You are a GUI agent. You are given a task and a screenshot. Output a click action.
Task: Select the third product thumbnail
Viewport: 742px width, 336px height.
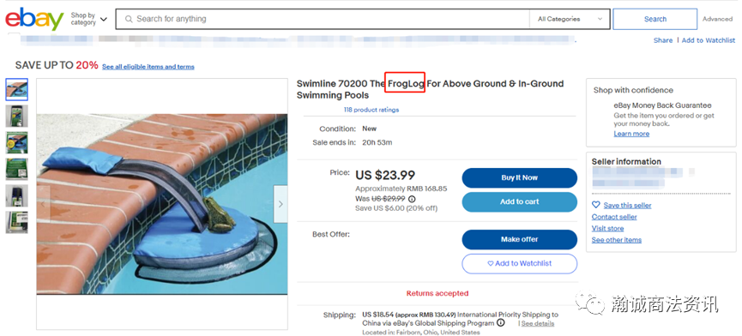click(16, 143)
